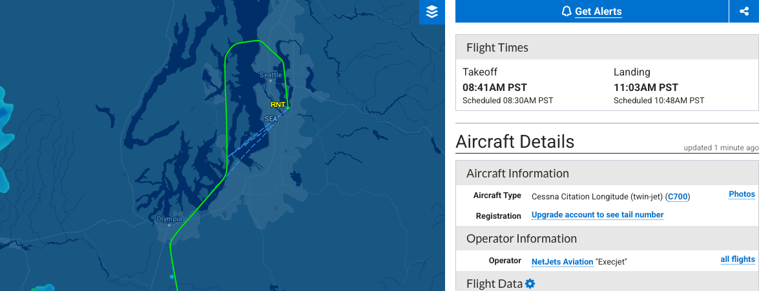Screen dimensions: 770x291
Task: Select the Operator Information section header
Action: (521, 239)
